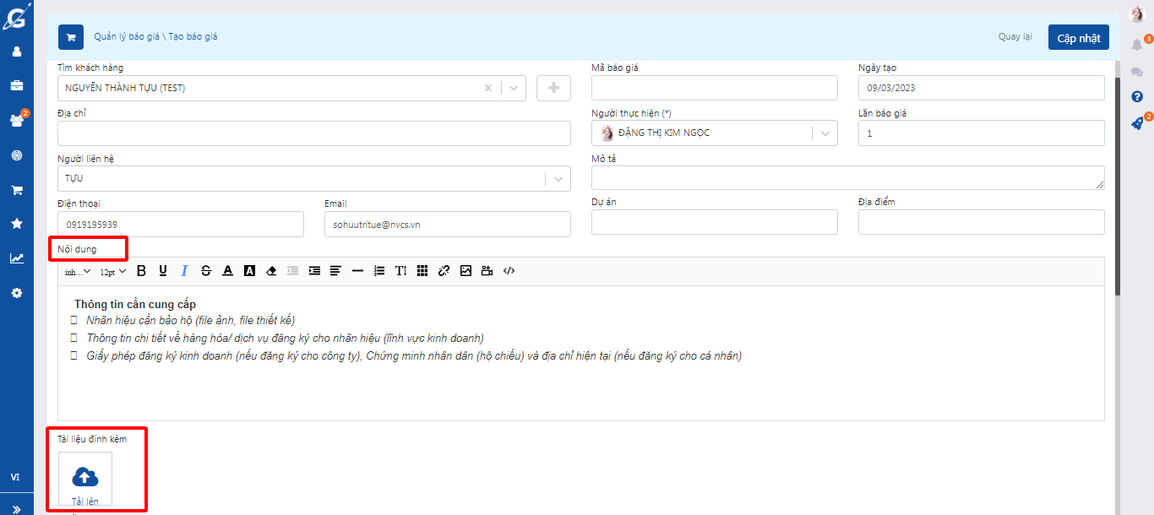
Task: Insert a horizontal line
Action: click(357, 271)
